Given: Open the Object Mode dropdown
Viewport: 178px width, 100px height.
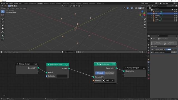Looking at the screenshot, I should tap(6, 8).
